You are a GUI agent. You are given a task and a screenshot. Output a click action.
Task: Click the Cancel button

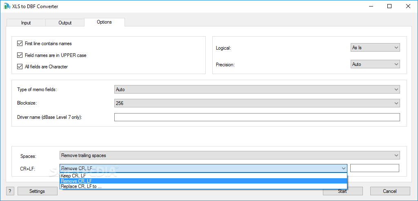(390, 191)
